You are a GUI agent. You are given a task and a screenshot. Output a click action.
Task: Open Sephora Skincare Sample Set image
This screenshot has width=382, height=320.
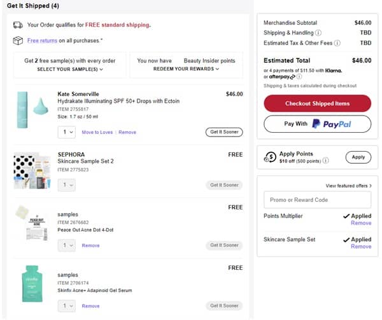tap(32, 171)
